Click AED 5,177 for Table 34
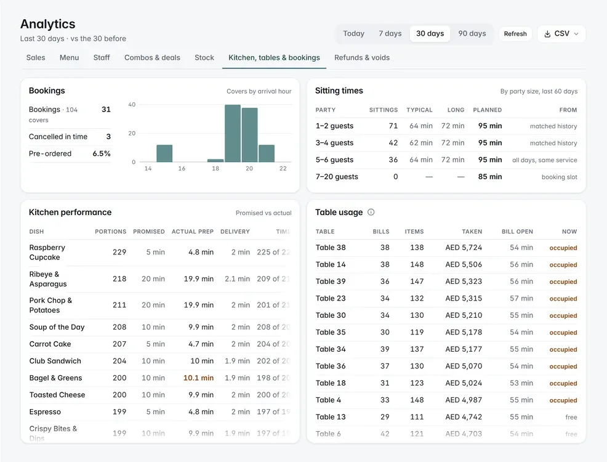The height and width of the screenshot is (462, 607). tap(464, 349)
